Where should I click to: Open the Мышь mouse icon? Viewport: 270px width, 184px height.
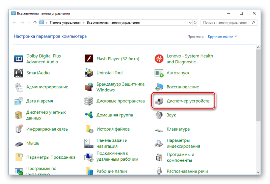(x=19, y=144)
